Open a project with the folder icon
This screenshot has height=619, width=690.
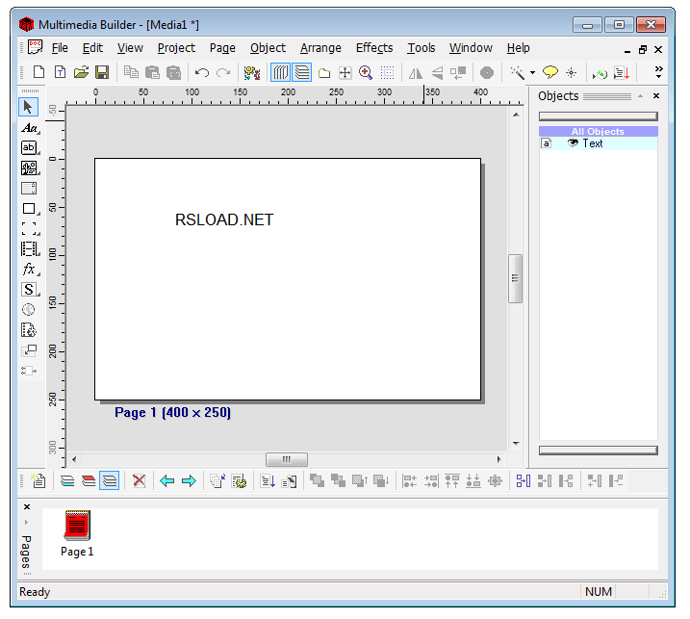pyautogui.click(x=81, y=72)
